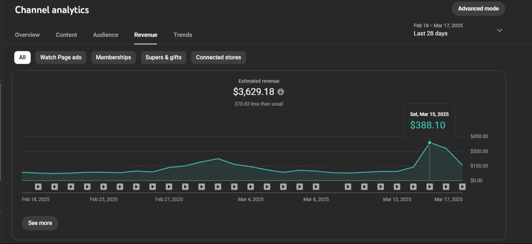This screenshot has height=244, width=532.
Task: Click the Feb 18, 2025 axis date
Action: pos(36,199)
